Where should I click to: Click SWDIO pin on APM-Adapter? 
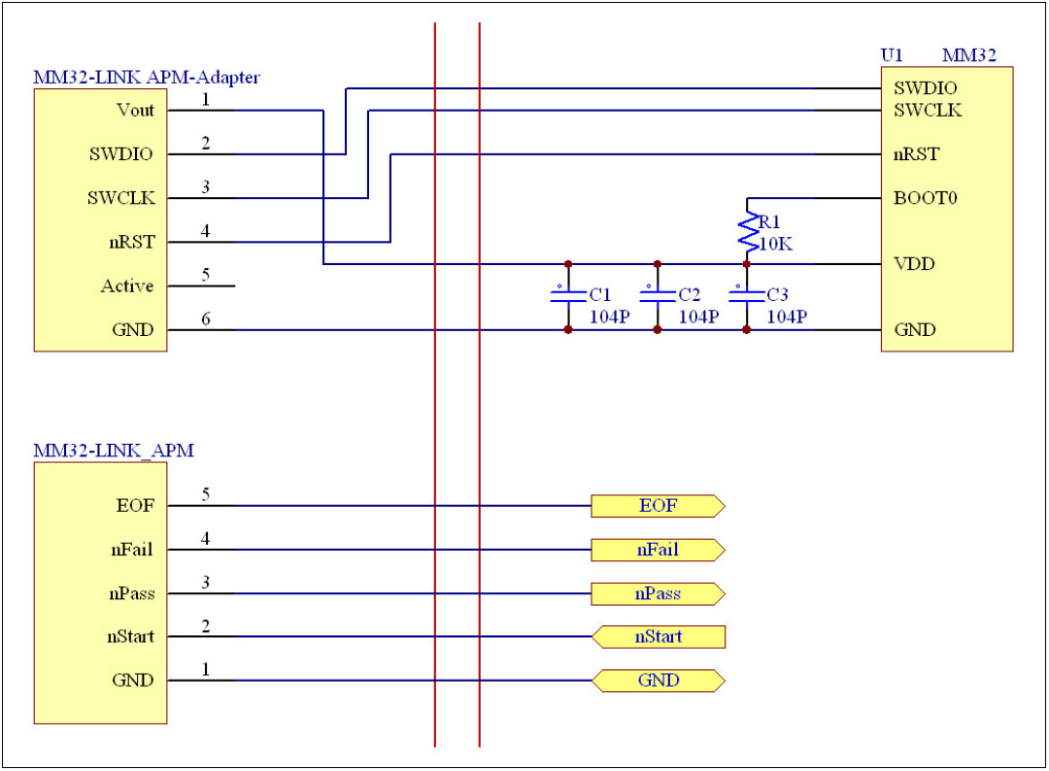(x=121, y=153)
